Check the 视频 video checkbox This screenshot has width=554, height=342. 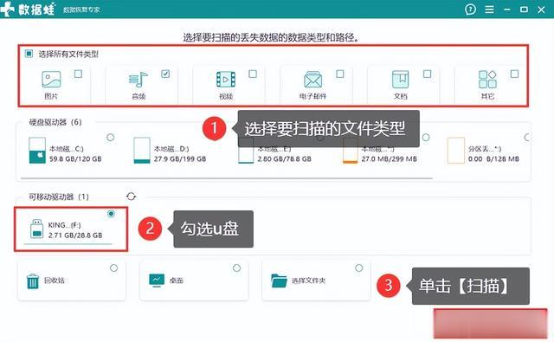pyautogui.click(x=253, y=74)
